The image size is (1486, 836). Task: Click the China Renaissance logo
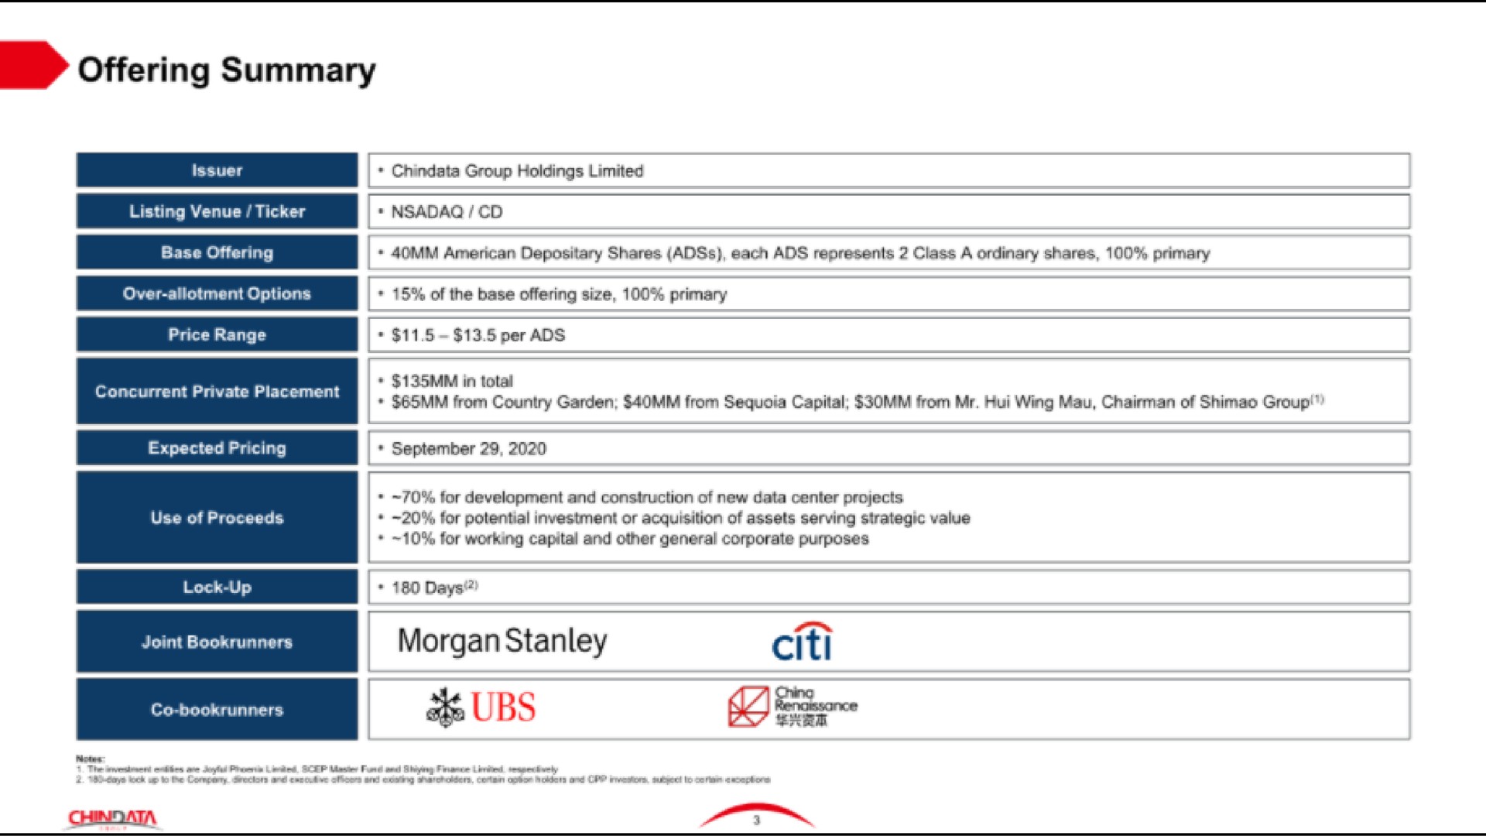[793, 706]
